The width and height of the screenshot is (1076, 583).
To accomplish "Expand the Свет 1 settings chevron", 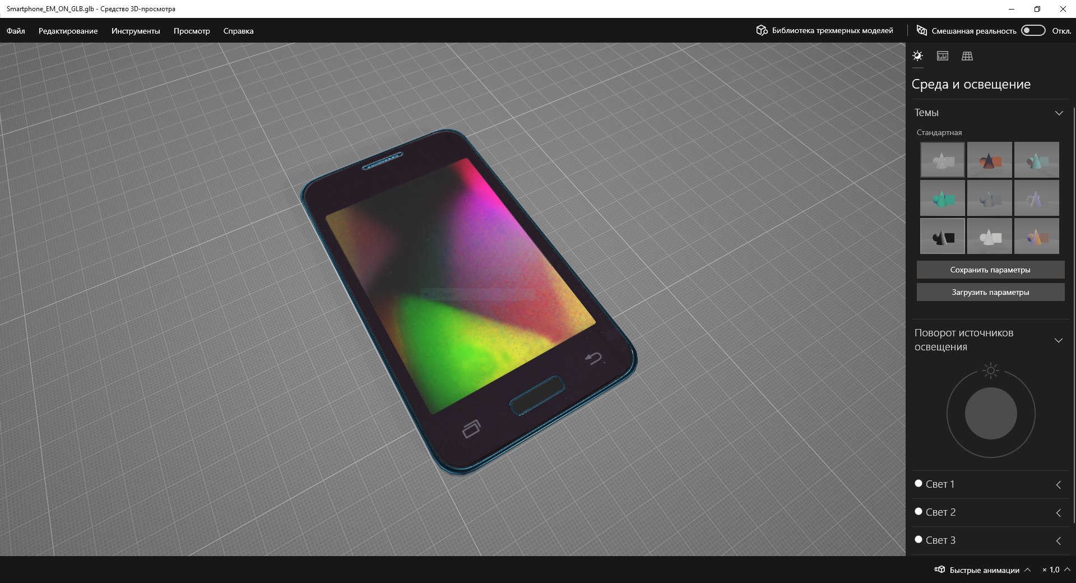I will 1059,485.
